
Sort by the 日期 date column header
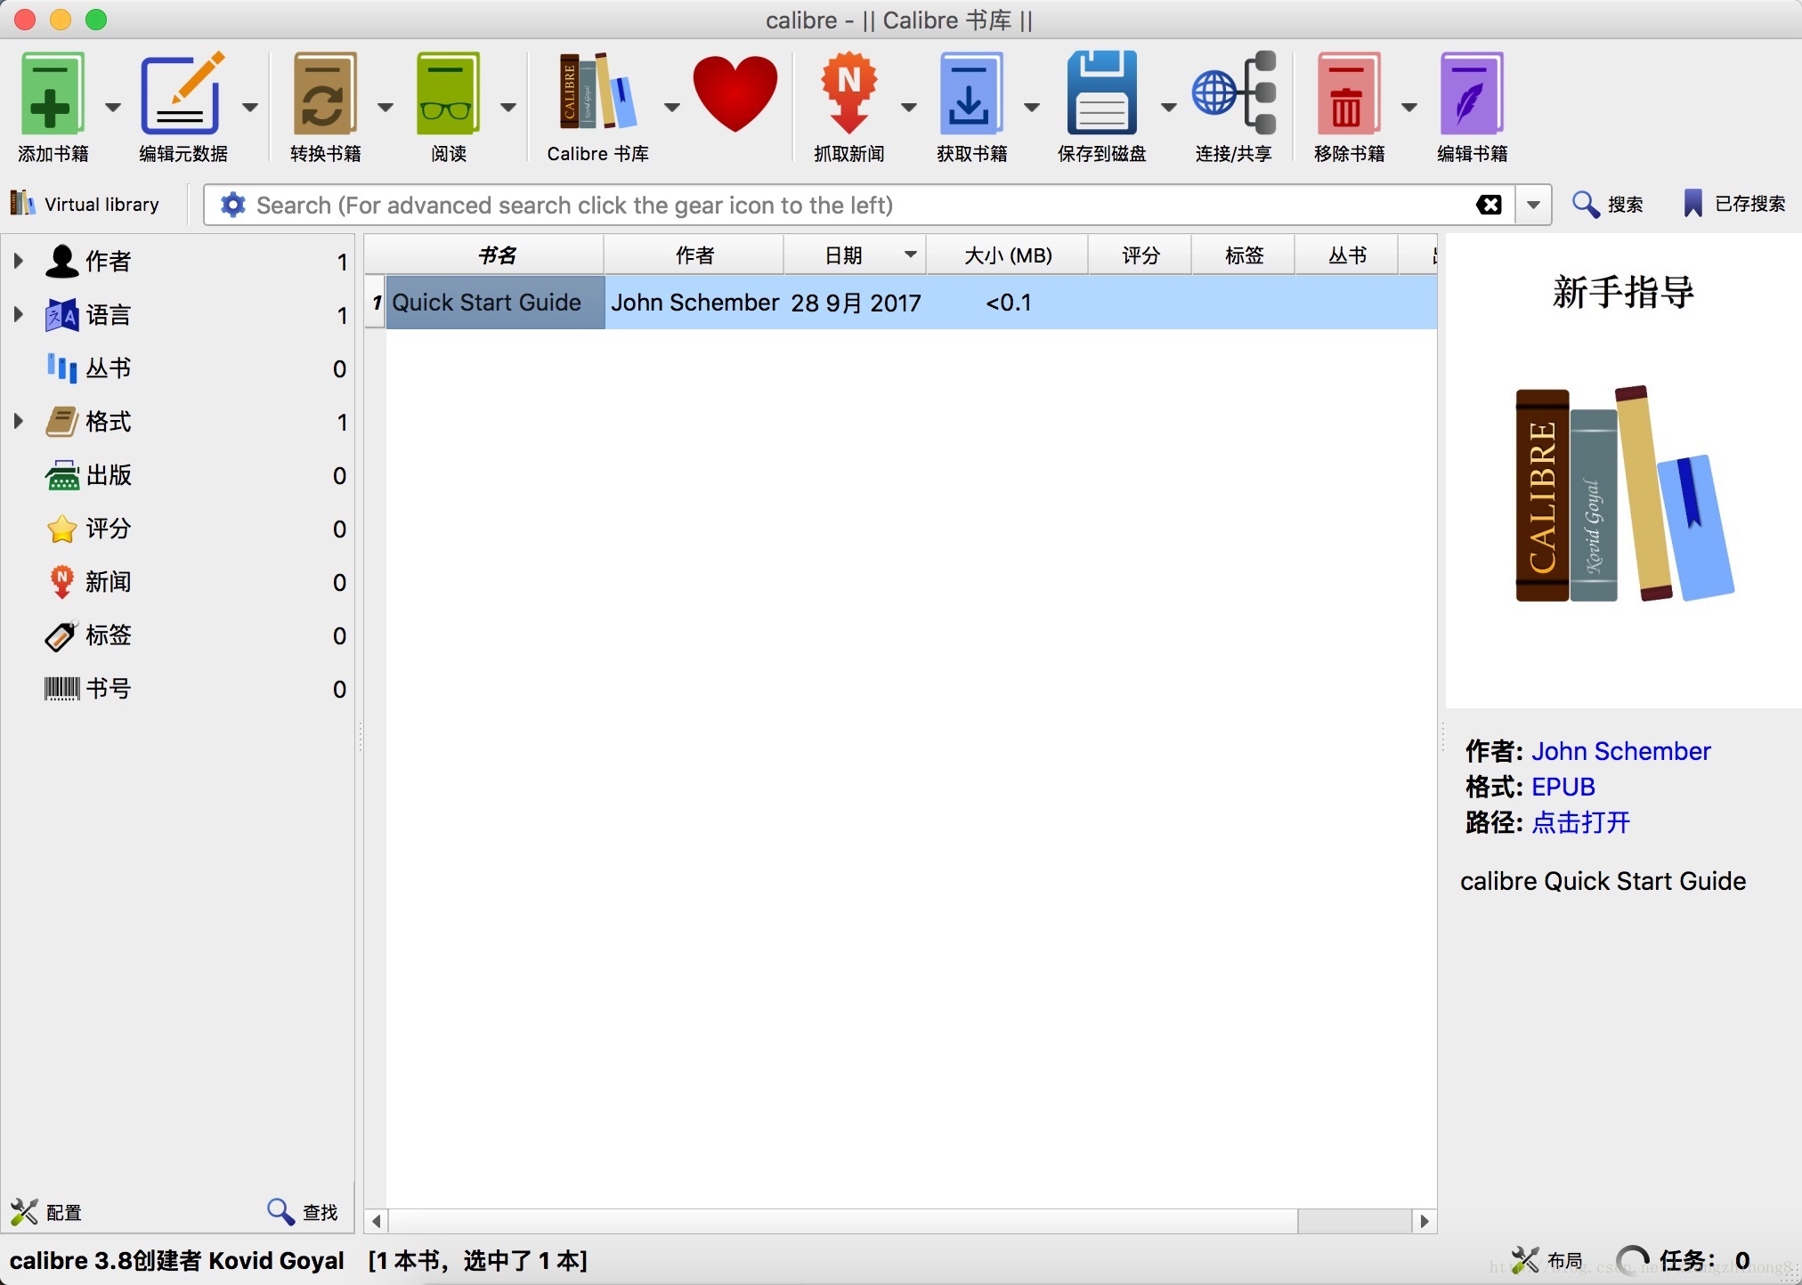(x=855, y=255)
